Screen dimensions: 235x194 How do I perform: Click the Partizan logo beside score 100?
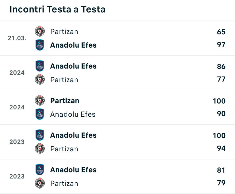pyautogui.click(x=40, y=101)
